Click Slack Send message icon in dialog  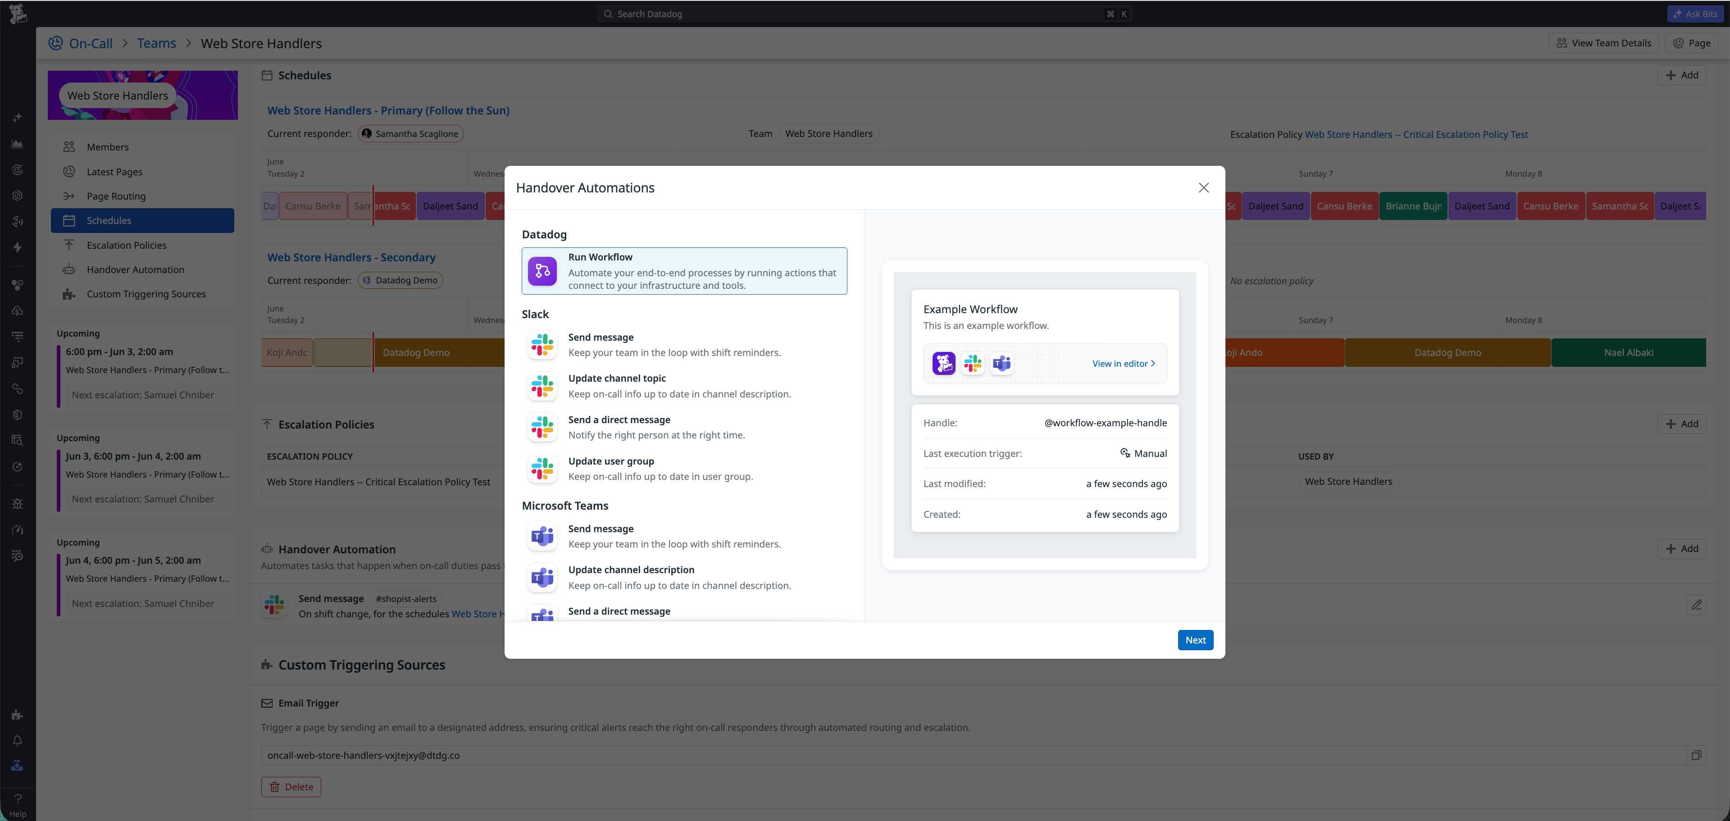(x=542, y=345)
